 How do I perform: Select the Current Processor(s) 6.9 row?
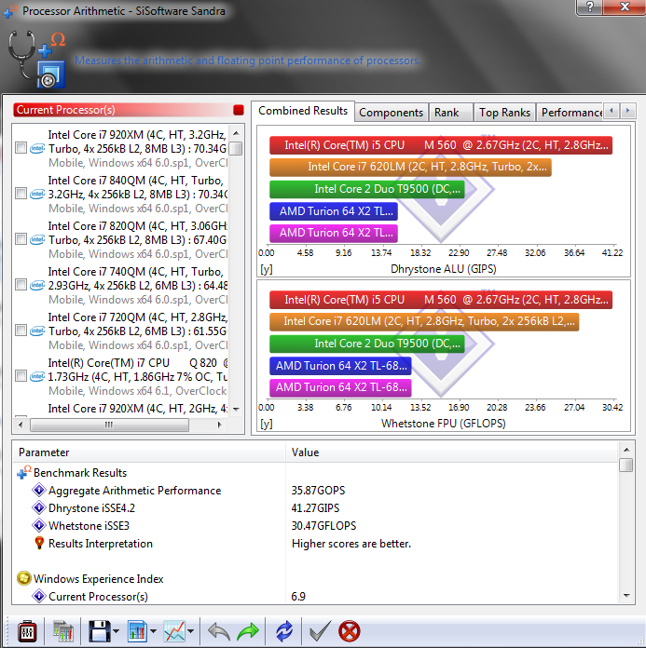point(314,597)
